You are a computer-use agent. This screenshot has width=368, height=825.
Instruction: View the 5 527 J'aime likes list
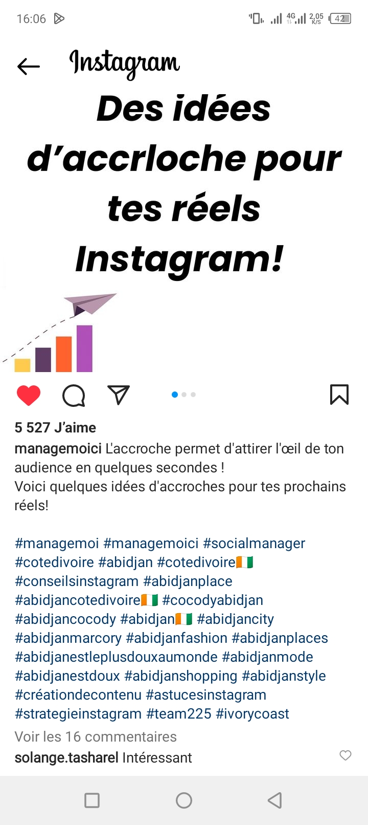click(x=55, y=427)
